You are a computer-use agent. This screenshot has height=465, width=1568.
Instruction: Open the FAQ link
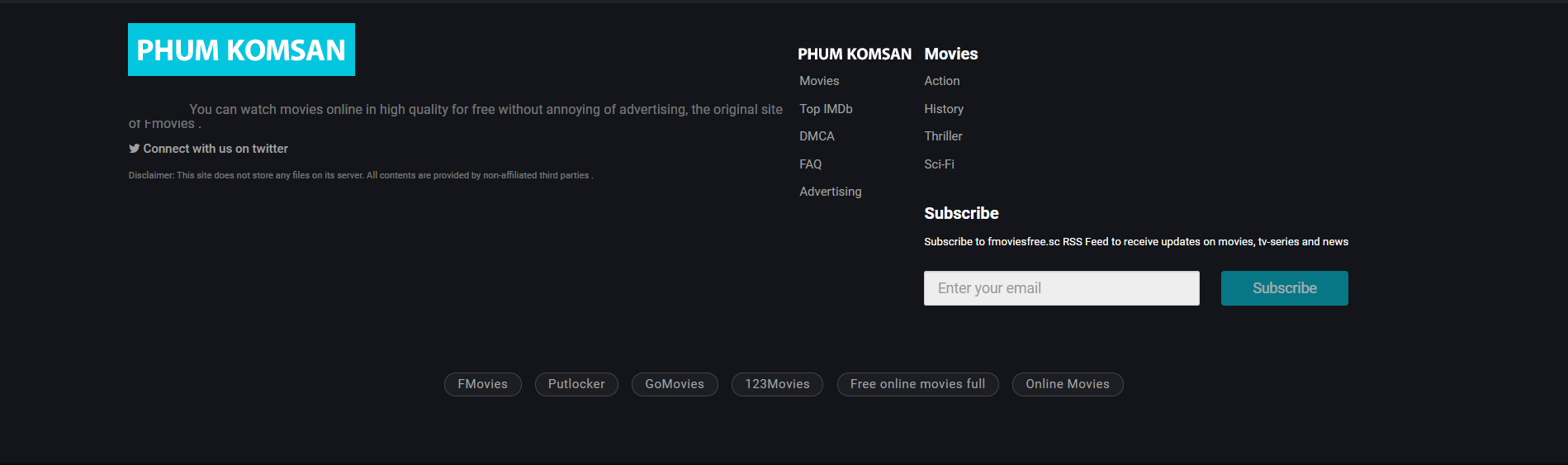pos(810,164)
